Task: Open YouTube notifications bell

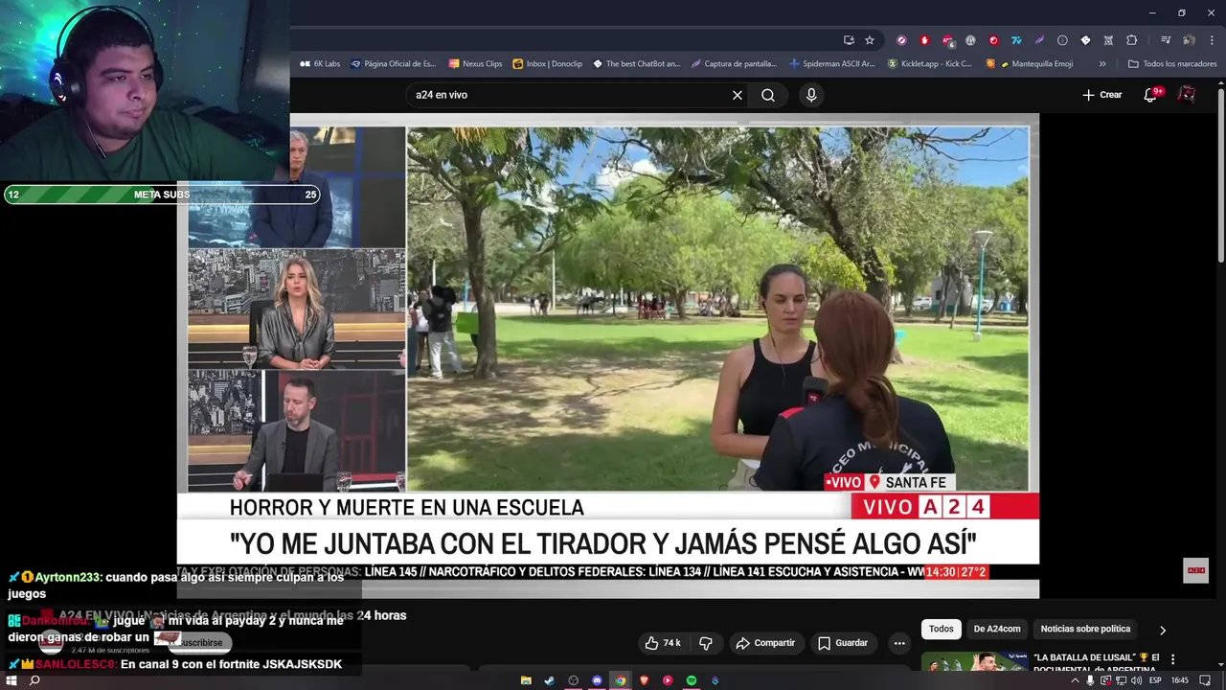Action: [1152, 95]
